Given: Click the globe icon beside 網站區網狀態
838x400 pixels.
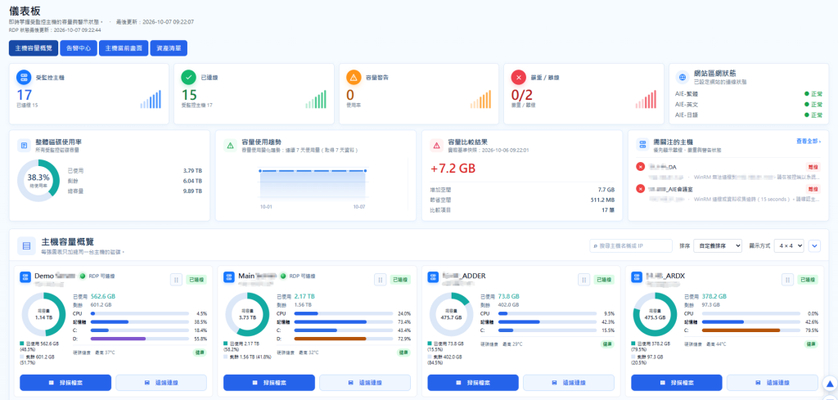Looking at the screenshot, I should click(683, 78).
